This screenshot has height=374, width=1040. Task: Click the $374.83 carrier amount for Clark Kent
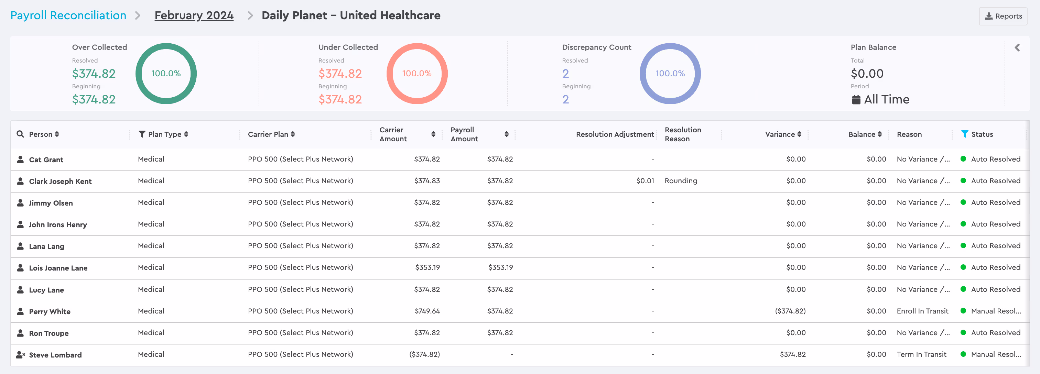click(x=427, y=181)
